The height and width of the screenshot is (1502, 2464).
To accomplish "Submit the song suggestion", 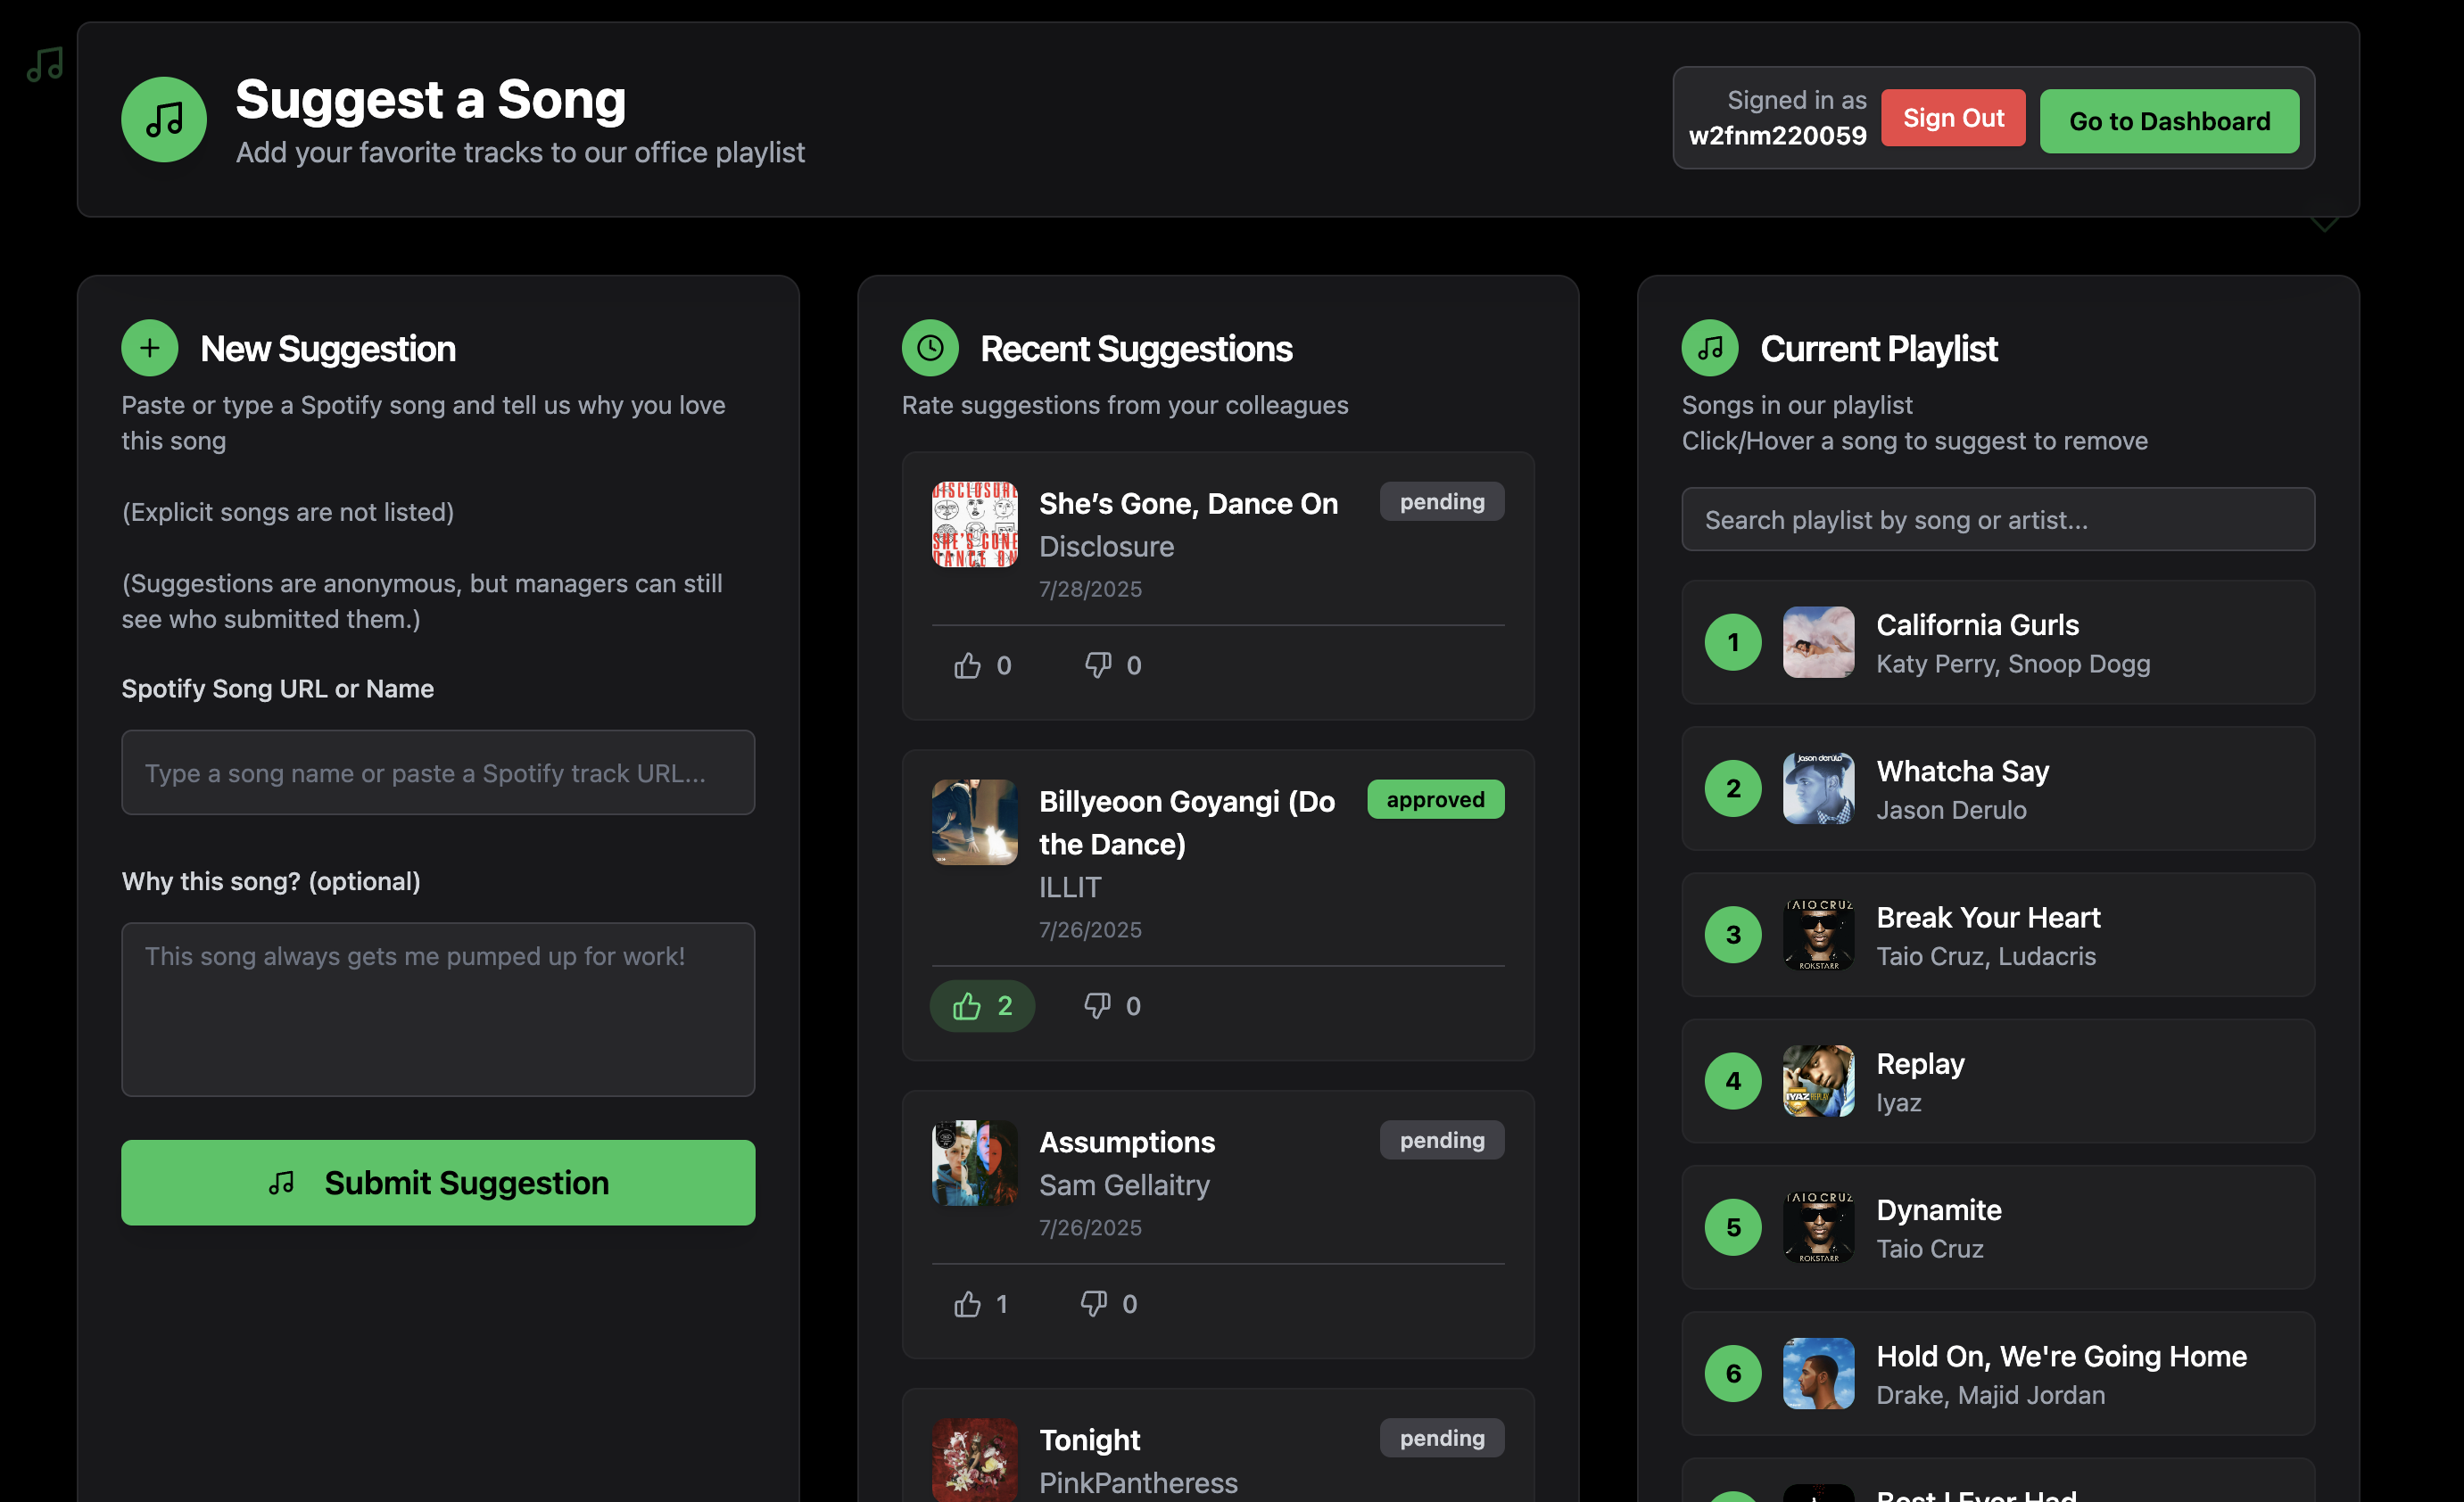I will tap(438, 1182).
